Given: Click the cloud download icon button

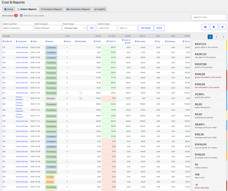Looking at the screenshot, I should pos(205,27).
